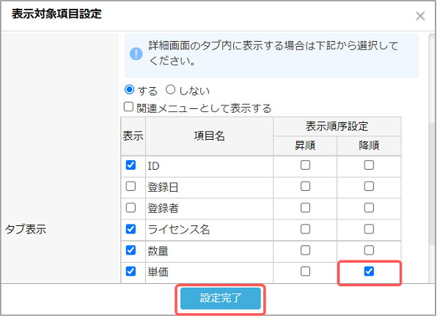The image size is (440, 319).
Task: Enable descending order for ID
Action: click(369, 165)
